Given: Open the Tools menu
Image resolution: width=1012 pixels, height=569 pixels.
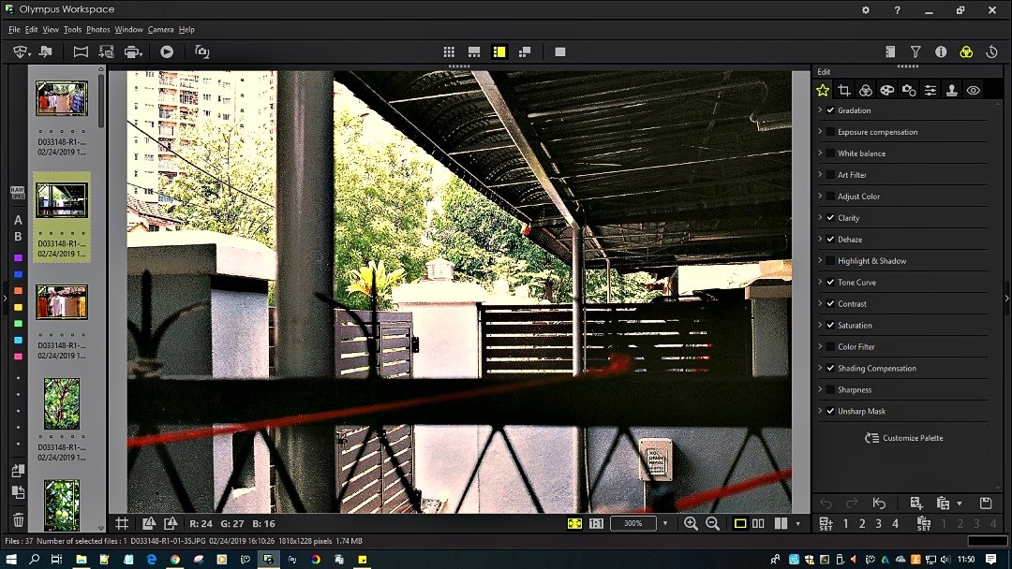Looking at the screenshot, I should (x=72, y=30).
